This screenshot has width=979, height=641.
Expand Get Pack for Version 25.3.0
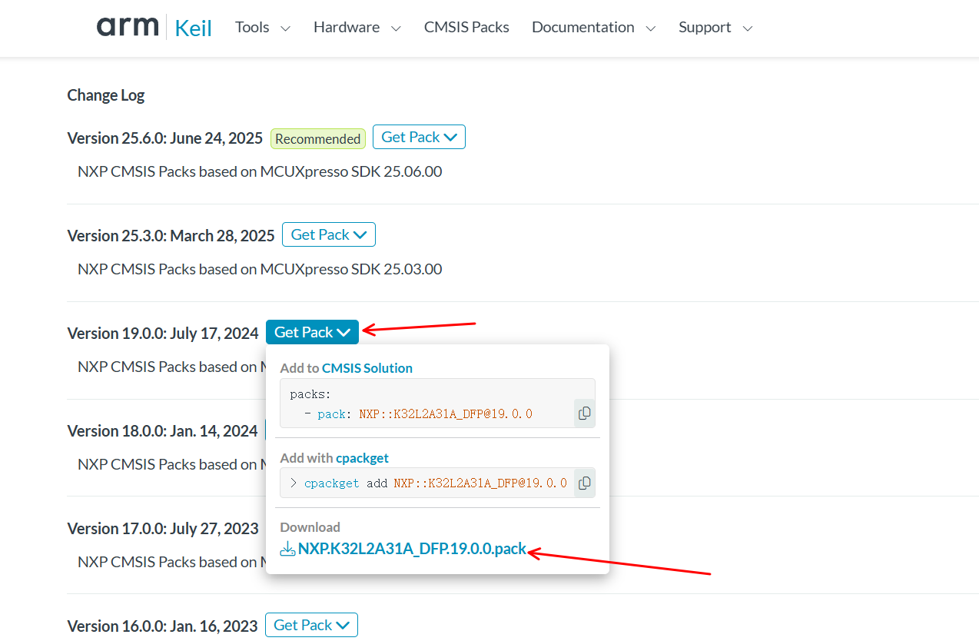pyautogui.click(x=328, y=234)
